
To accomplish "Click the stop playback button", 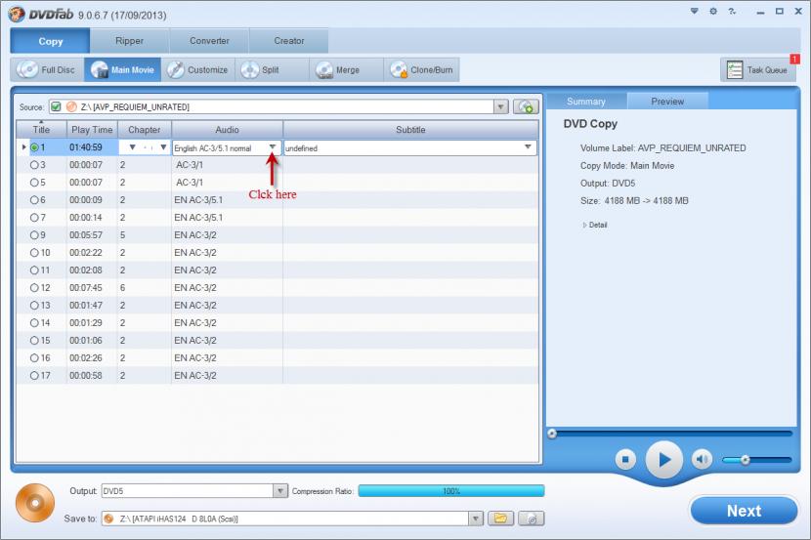I will tap(625, 459).
